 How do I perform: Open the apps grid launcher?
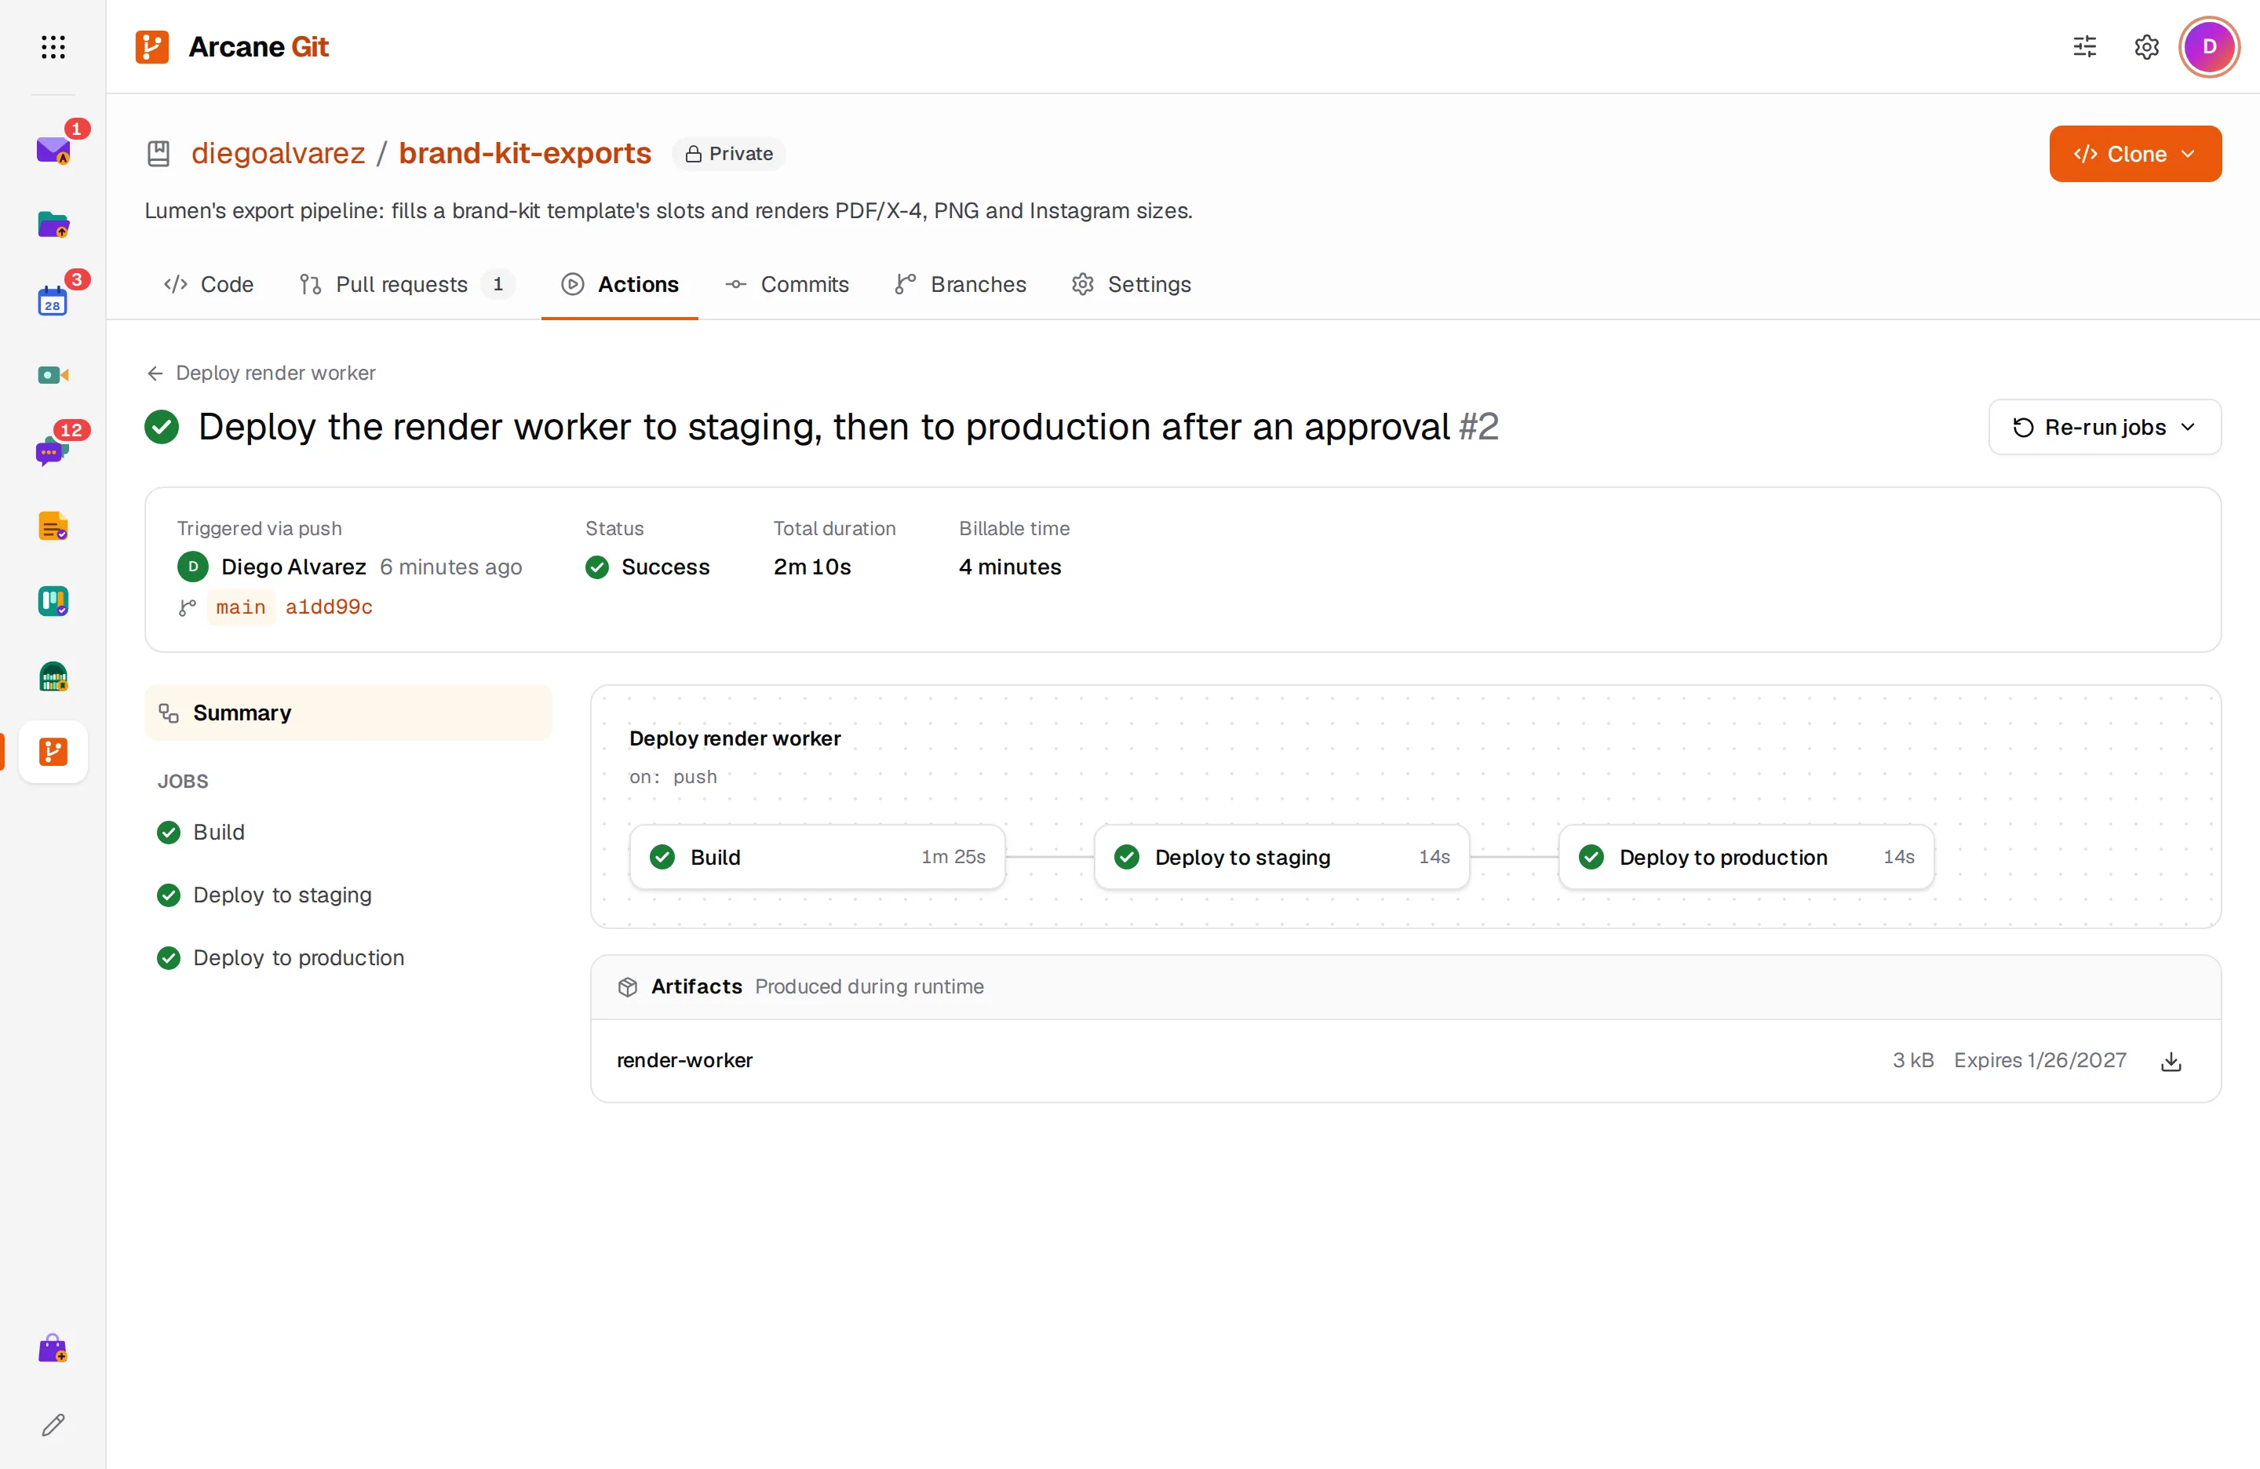(x=53, y=46)
